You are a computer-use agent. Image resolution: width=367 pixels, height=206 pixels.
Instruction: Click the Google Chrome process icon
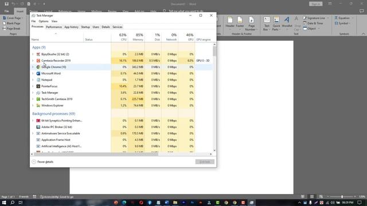38,67
